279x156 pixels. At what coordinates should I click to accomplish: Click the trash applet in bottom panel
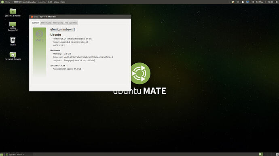(x=277, y=154)
